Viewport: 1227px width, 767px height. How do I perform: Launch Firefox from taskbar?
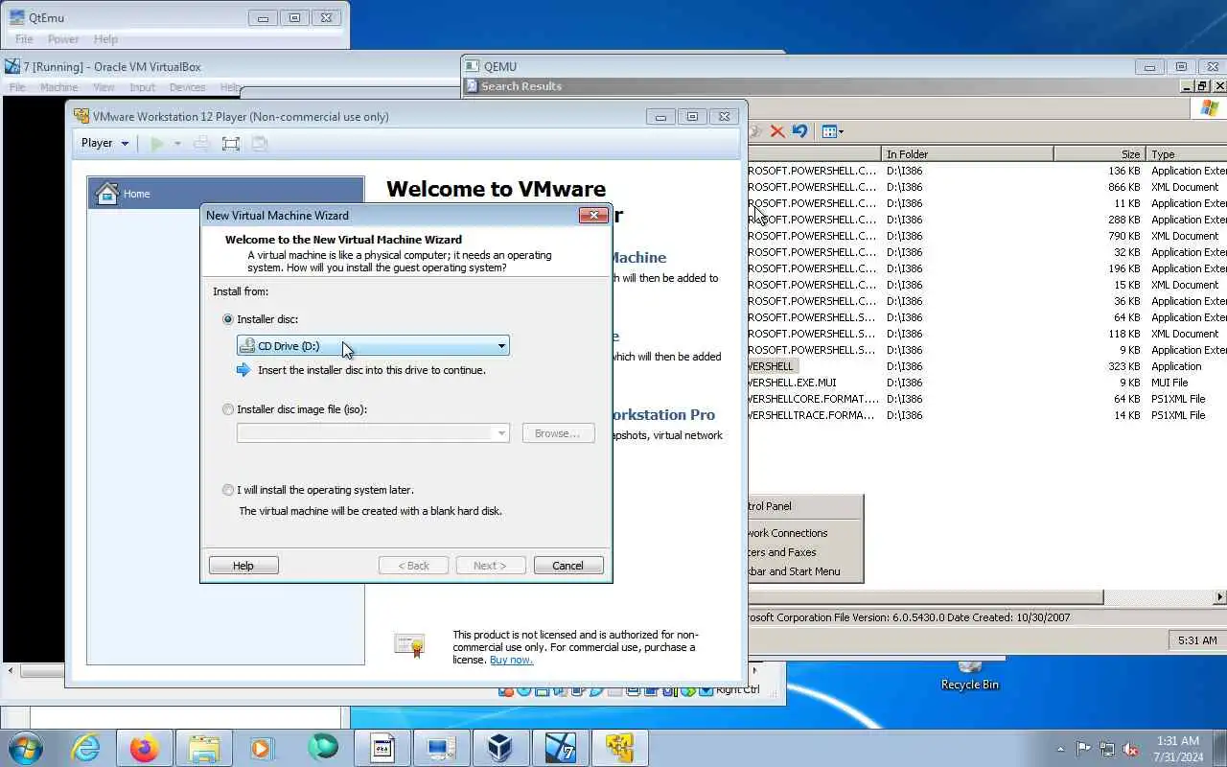[145, 748]
